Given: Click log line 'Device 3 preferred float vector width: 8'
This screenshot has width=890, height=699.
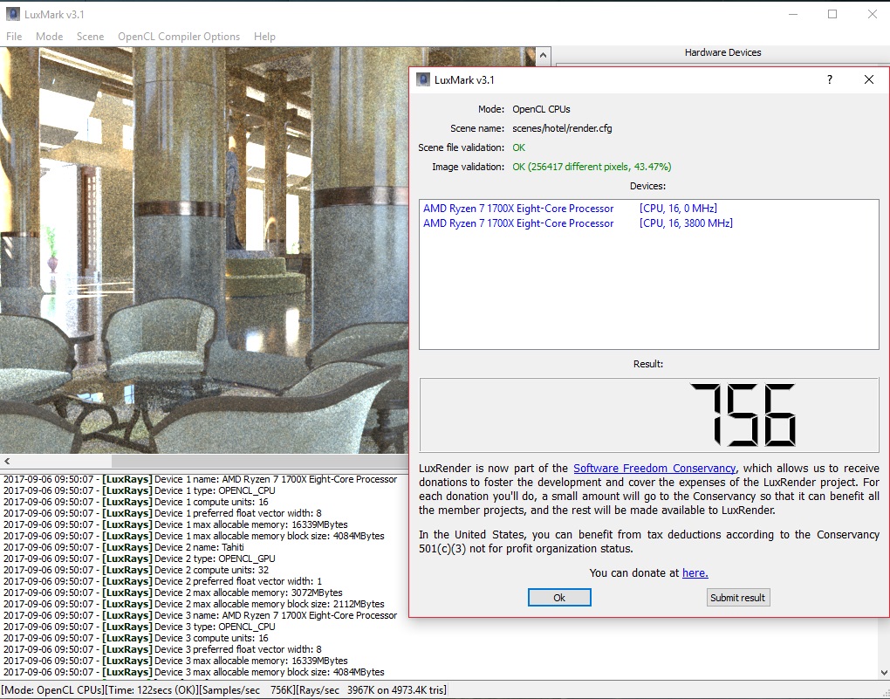Looking at the screenshot, I should click(x=162, y=649).
